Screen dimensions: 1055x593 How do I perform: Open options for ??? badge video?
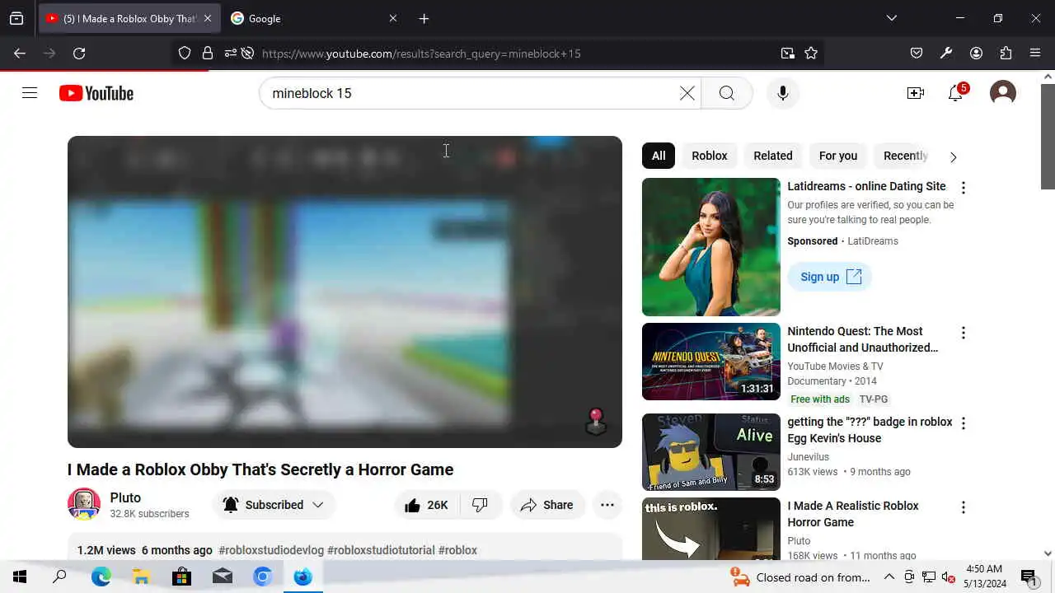pos(963,423)
